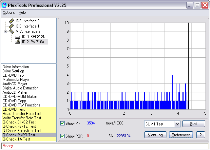Viewport: 210px width, 150px height.
Task: Open Multimedia Player function
Action: click(16, 80)
